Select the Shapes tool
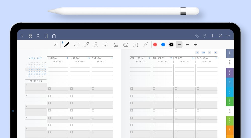251x138 pixels. point(96,45)
